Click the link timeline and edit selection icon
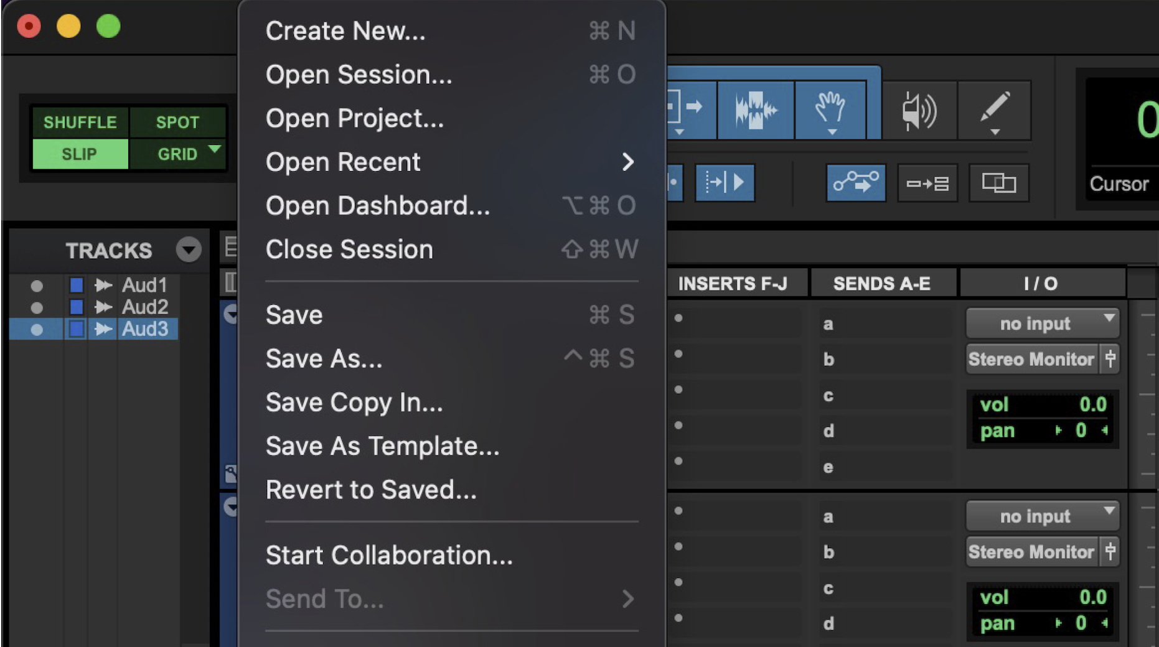1159x647 pixels. tap(927, 184)
